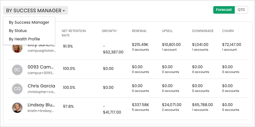The height and width of the screenshot is (127, 255).
Task: Switch to Forecast view
Action: coord(224,10)
